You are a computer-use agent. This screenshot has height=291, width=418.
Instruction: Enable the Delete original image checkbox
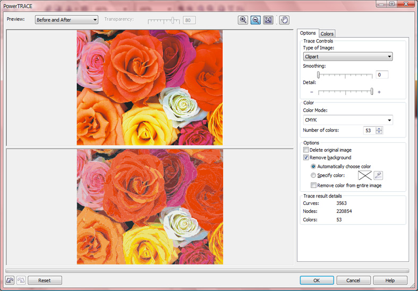coord(306,150)
